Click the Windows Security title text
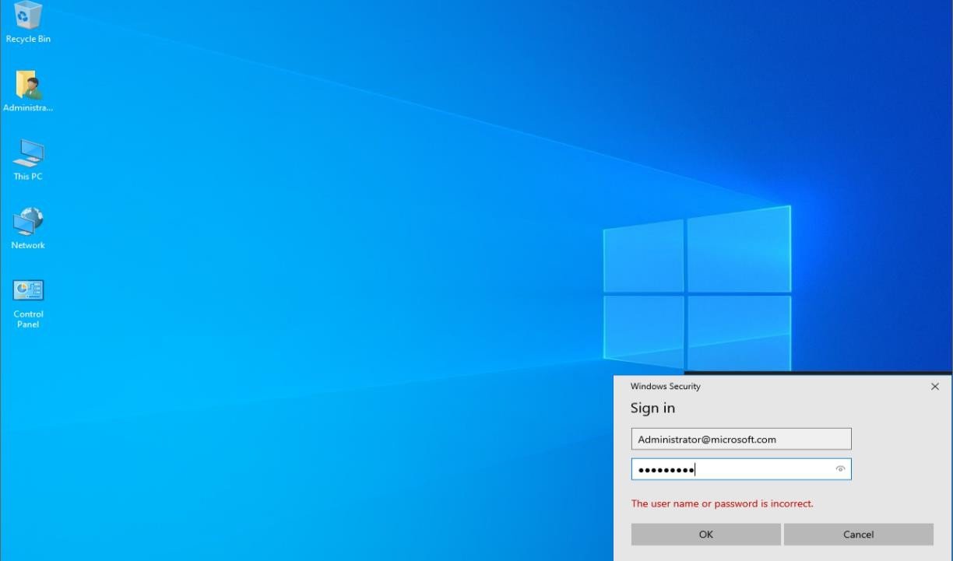 coord(666,386)
